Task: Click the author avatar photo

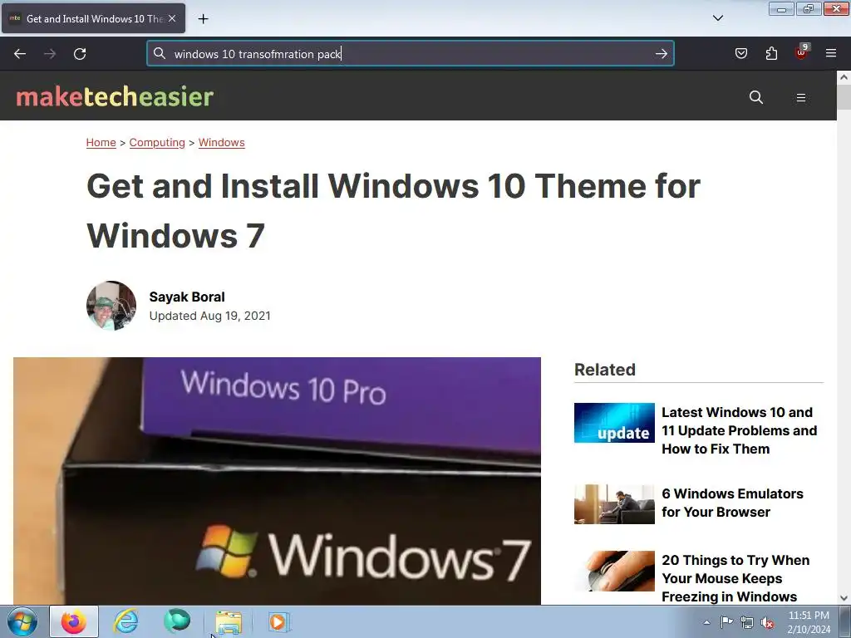Action: tap(111, 306)
